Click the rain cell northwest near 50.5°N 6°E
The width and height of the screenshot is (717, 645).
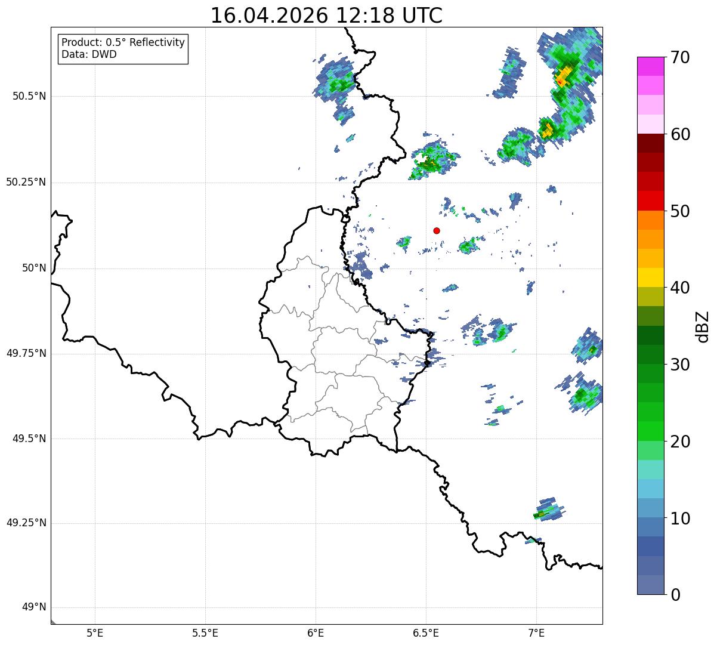pos(335,82)
